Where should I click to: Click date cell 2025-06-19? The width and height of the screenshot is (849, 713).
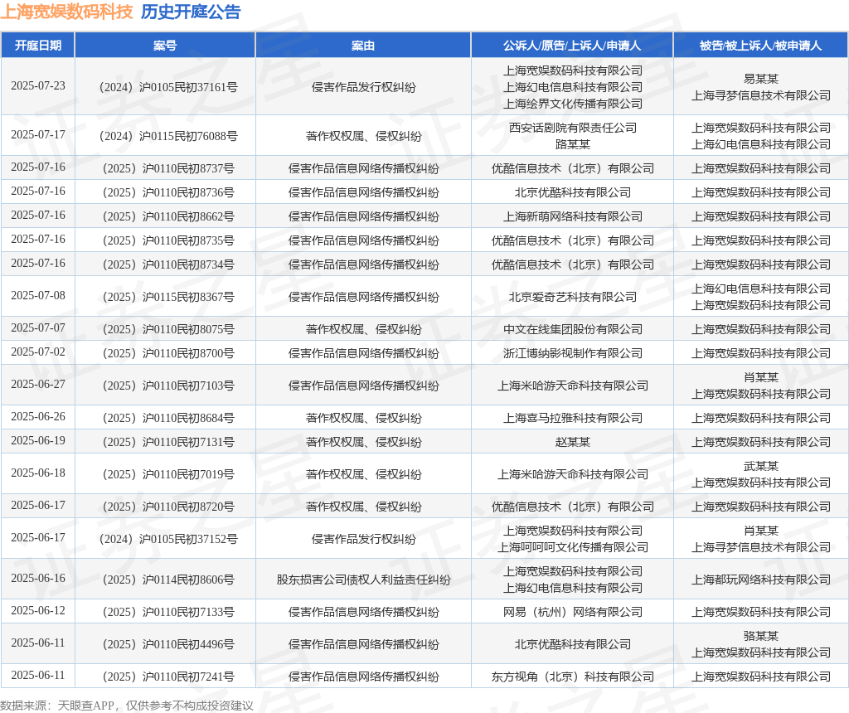click(x=38, y=441)
